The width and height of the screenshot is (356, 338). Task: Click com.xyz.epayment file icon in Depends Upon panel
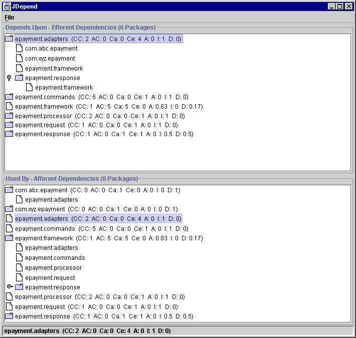point(19,59)
